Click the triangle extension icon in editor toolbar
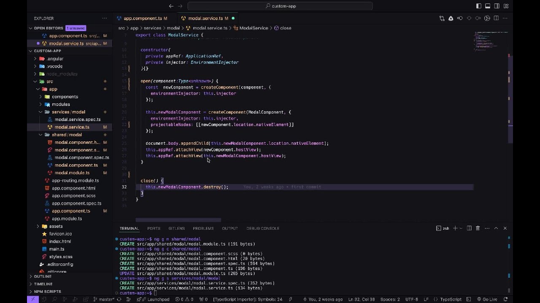Viewport: 540px width, 303px height. click(451, 18)
